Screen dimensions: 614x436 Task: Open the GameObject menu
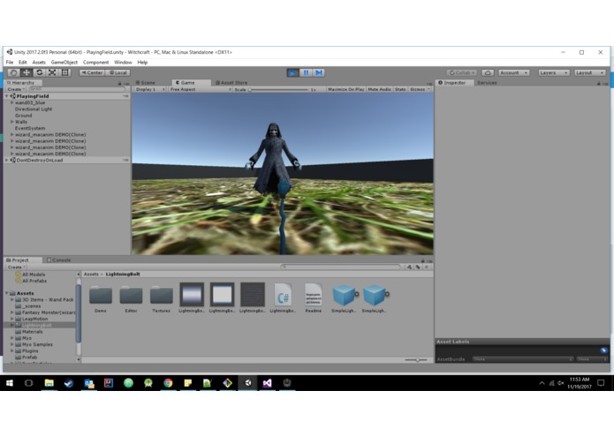64,62
